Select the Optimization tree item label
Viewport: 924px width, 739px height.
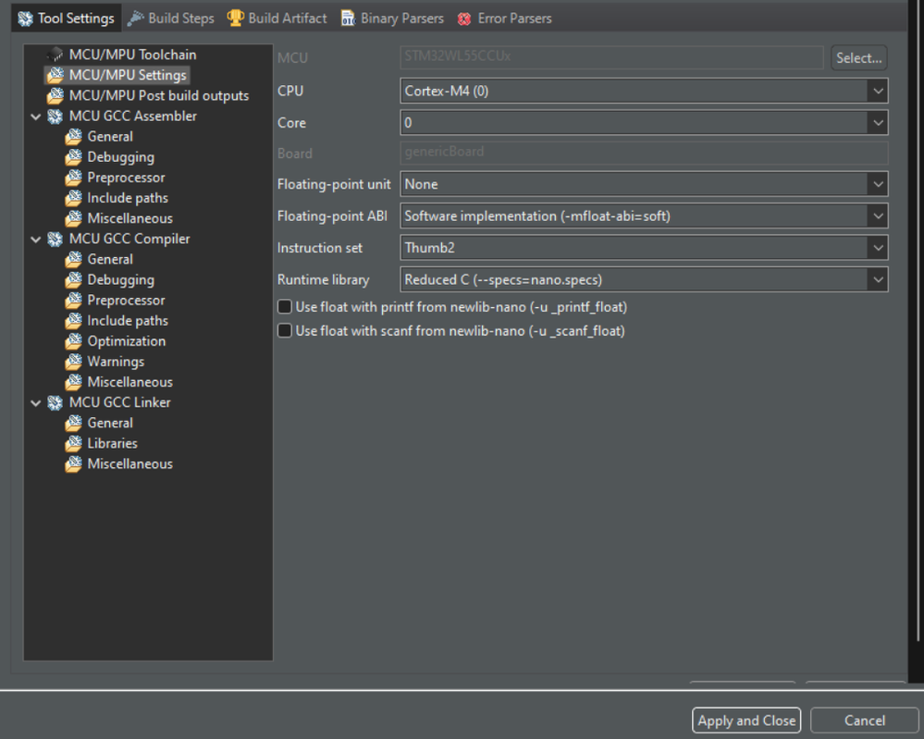click(x=127, y=341)
